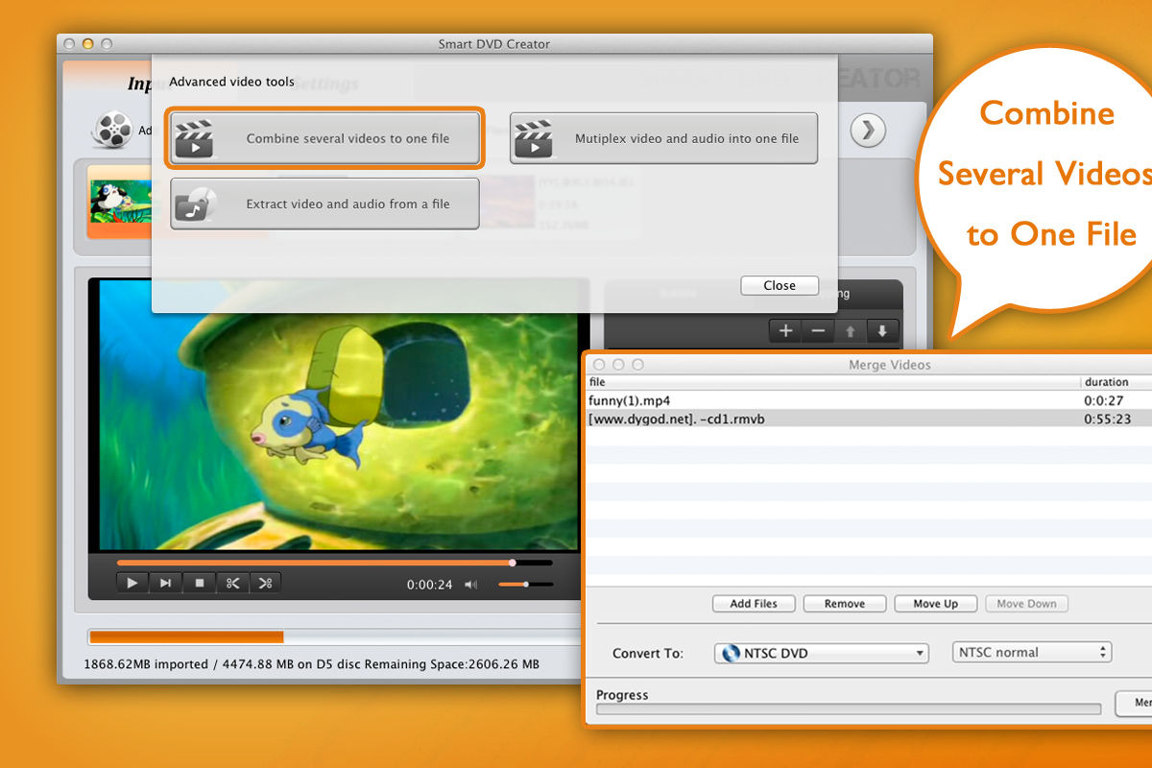Click the Move Up button

click(x=936, y=604)
